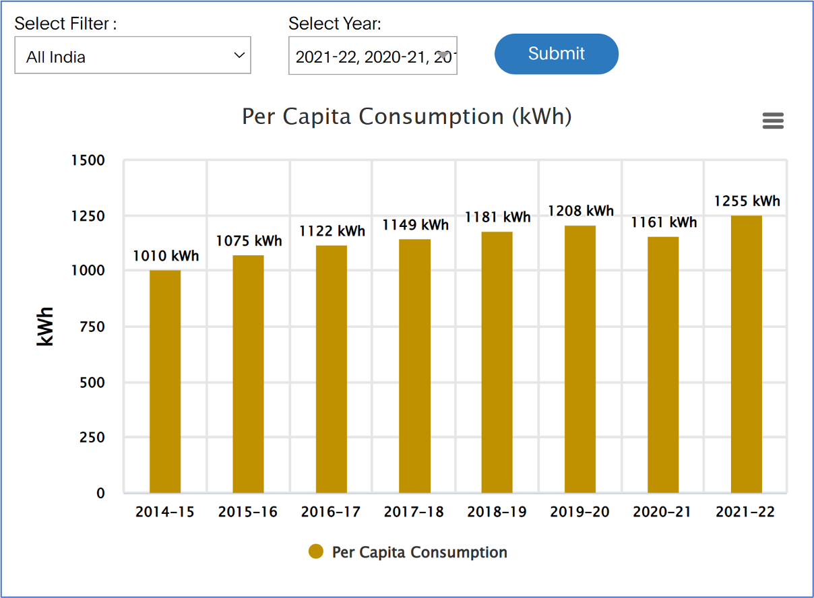The height and width of the screenshot is (598, 814).
Task: Click the 2014-15 bar
Action: point(165,381)
